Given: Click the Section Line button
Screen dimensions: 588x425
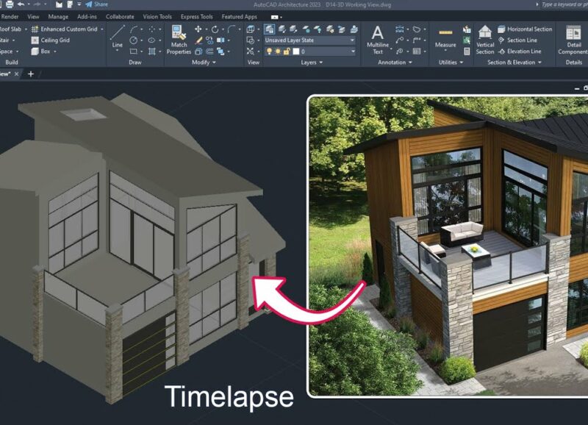Looking at the screenshot, I should point(517,40).
